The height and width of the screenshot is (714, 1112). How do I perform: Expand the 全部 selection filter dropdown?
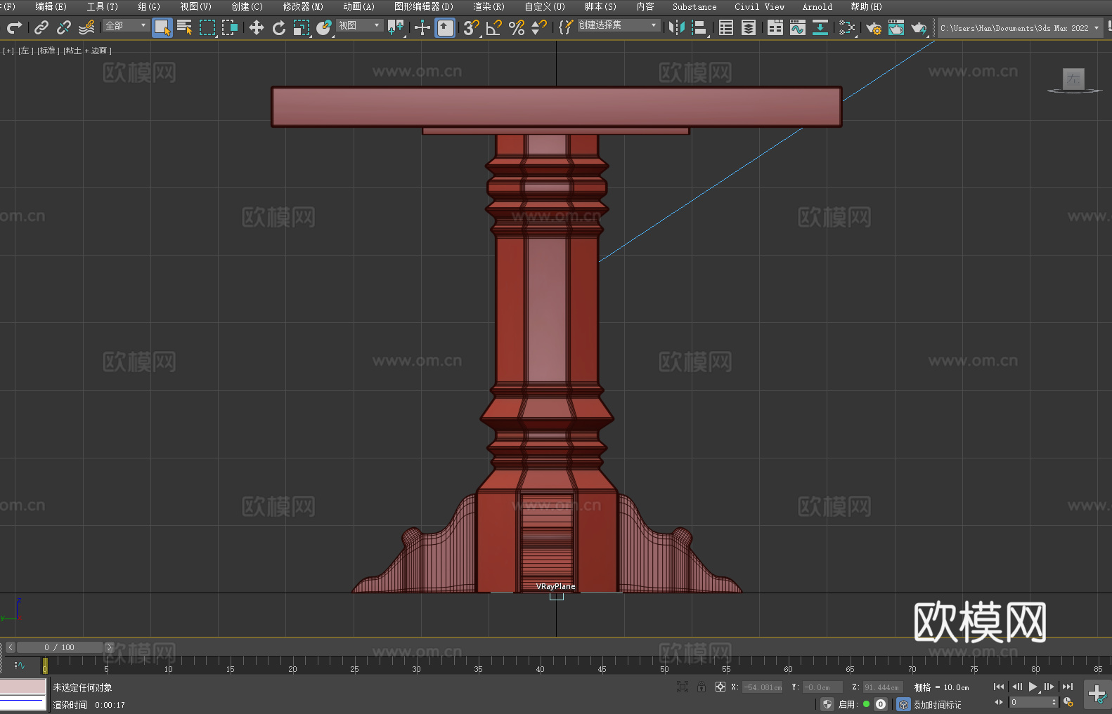pos(127,25)
